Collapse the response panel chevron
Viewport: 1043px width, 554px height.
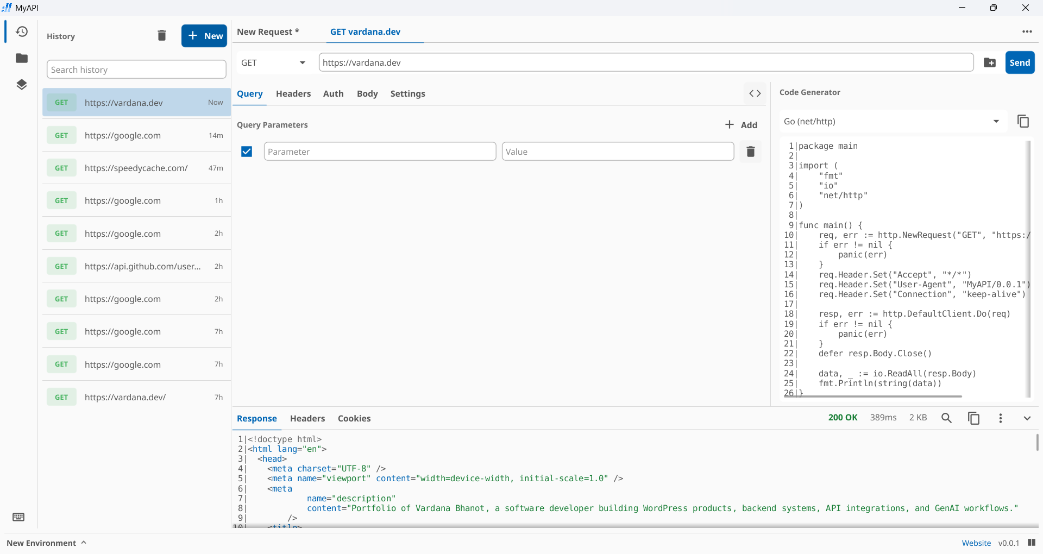[x=1027, y=418]
